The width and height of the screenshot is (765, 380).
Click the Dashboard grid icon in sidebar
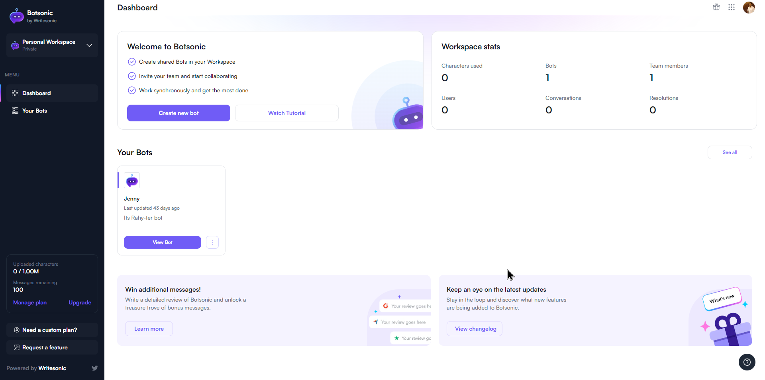[15, 93]
